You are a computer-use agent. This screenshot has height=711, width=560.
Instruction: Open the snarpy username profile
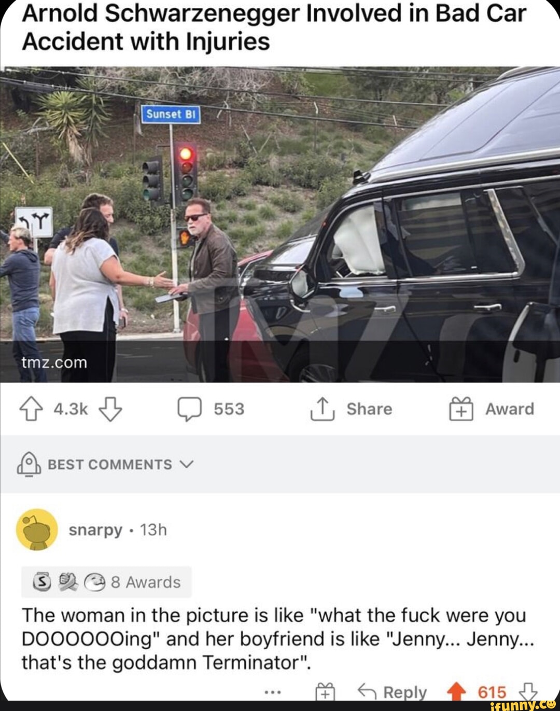pos(95,529)
